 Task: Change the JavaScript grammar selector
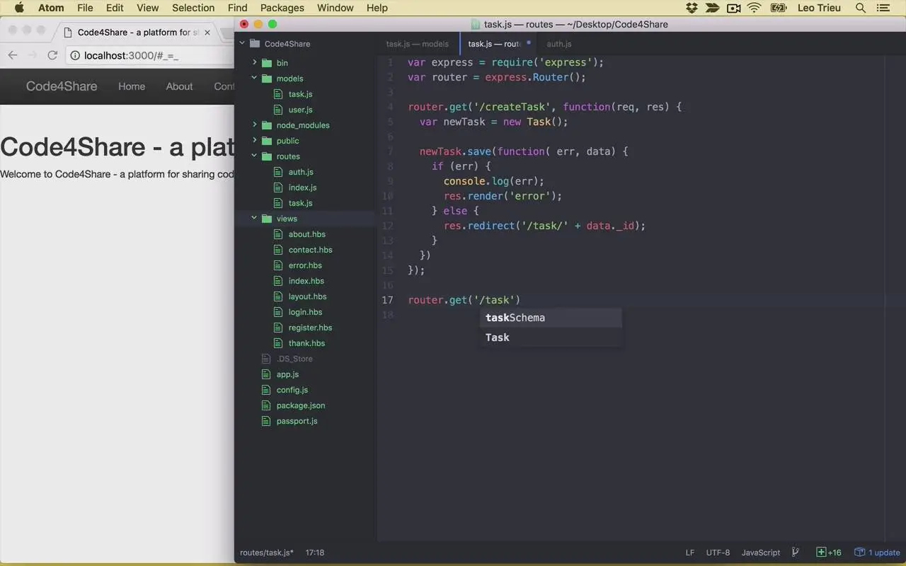(760, 553)
